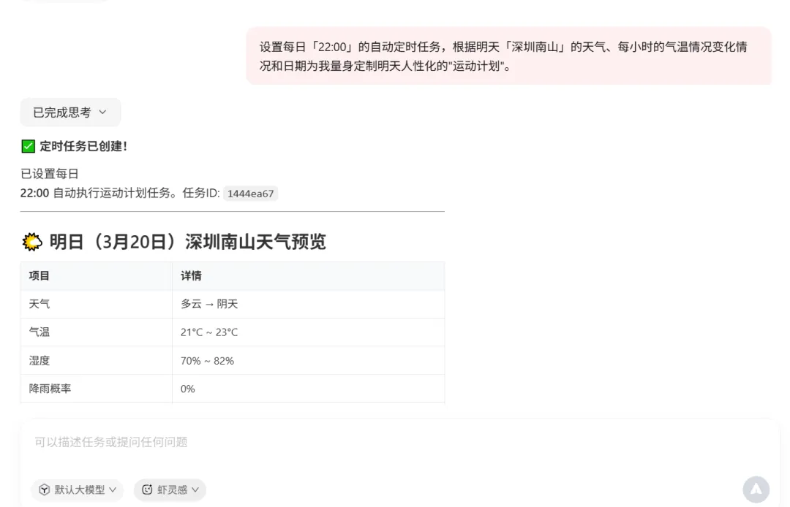Select the 降雨概率 row label
This screenshot has width=790, height=507.
click(x=50, y=389)
